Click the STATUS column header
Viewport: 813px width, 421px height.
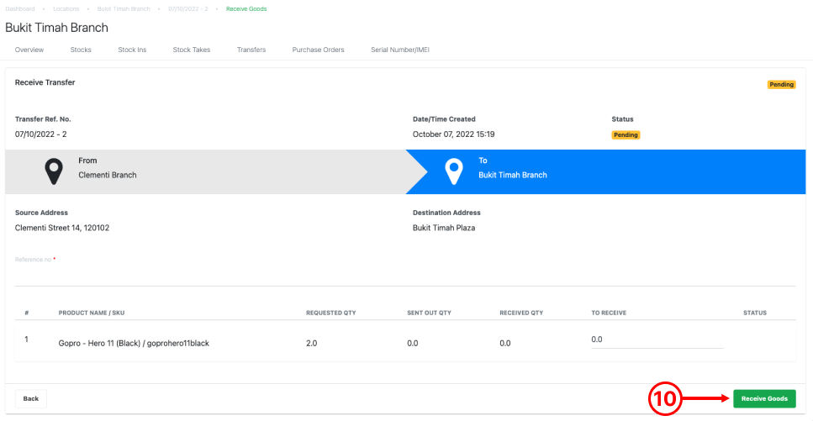(x=755, y=313)
